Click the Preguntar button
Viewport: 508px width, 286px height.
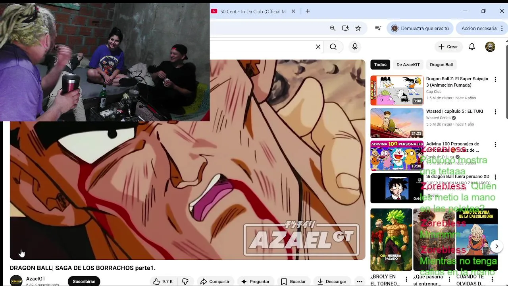pyautogui.click(x=255, y=281)
